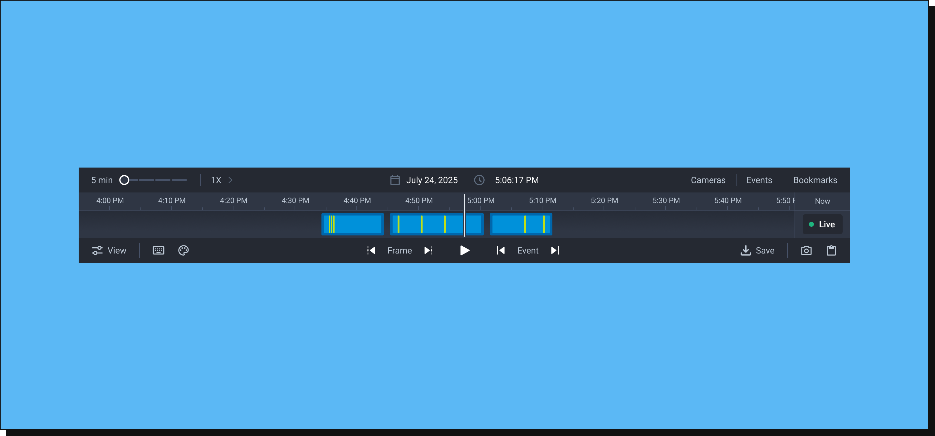Click the 5:20 PM timeline label
Viewport: 935px width, 436px height.
click(604, 200)
